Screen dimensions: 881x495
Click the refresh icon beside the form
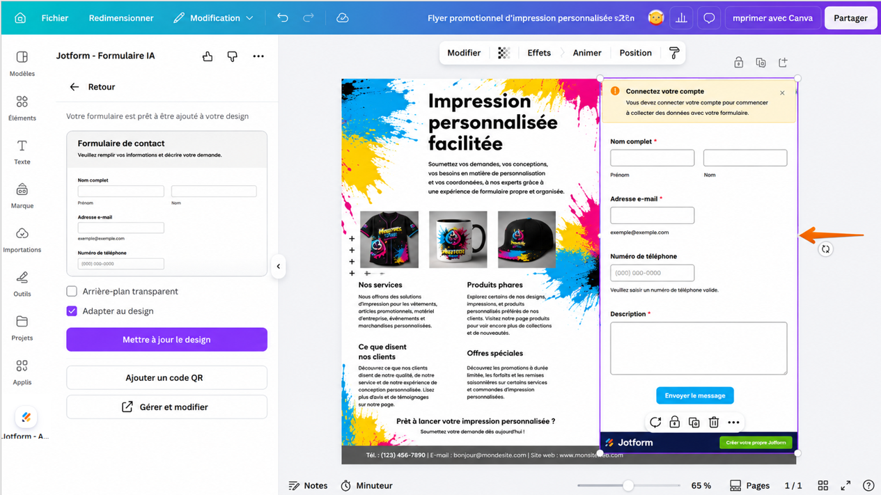[x=825, y=249]
